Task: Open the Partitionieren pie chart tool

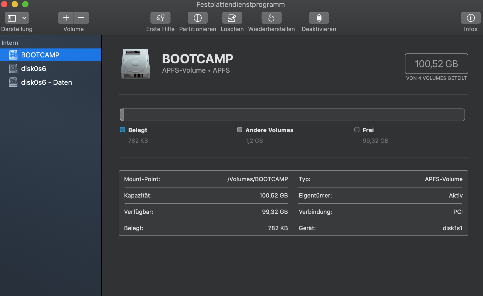Action: (x=197, y=18)
